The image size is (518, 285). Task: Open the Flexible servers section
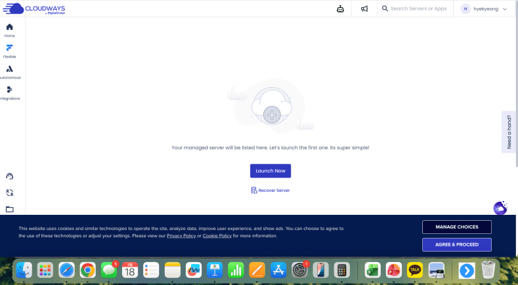[10, 51]
